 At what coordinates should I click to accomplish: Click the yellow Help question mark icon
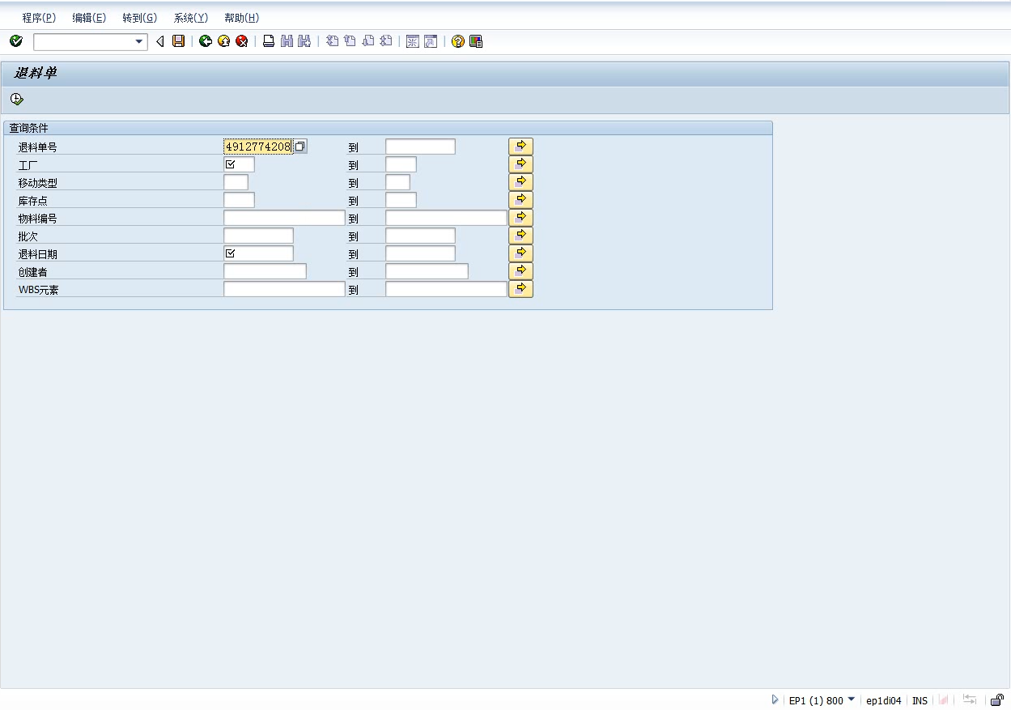click(x=458, y=41)
